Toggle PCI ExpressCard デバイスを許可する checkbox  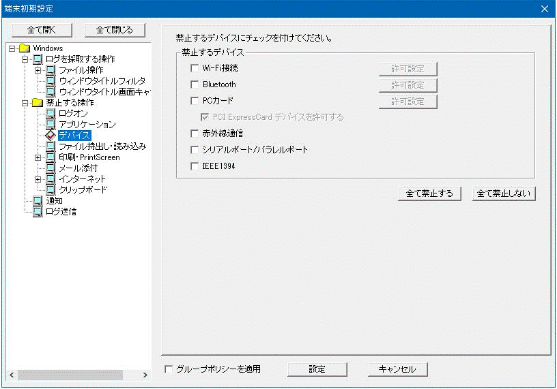pyautogui.click(x=205, y=117)
